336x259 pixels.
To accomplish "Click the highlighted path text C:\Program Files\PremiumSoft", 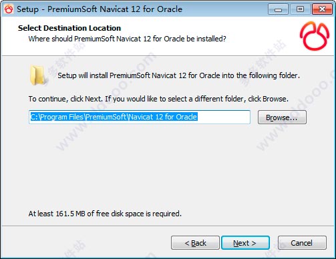I will (x=114, y=117).
